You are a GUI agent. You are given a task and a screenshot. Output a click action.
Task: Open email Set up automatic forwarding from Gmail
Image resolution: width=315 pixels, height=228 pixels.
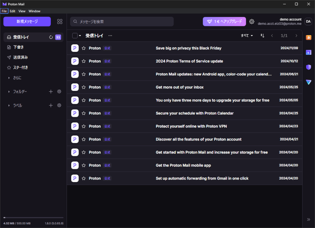point(184,178)
